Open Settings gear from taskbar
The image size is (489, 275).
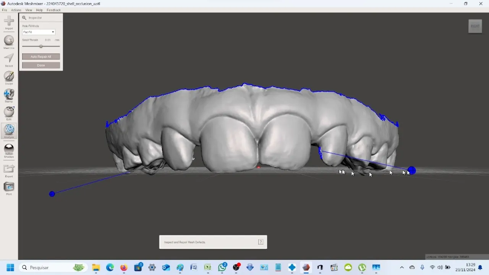click(152, 267)
